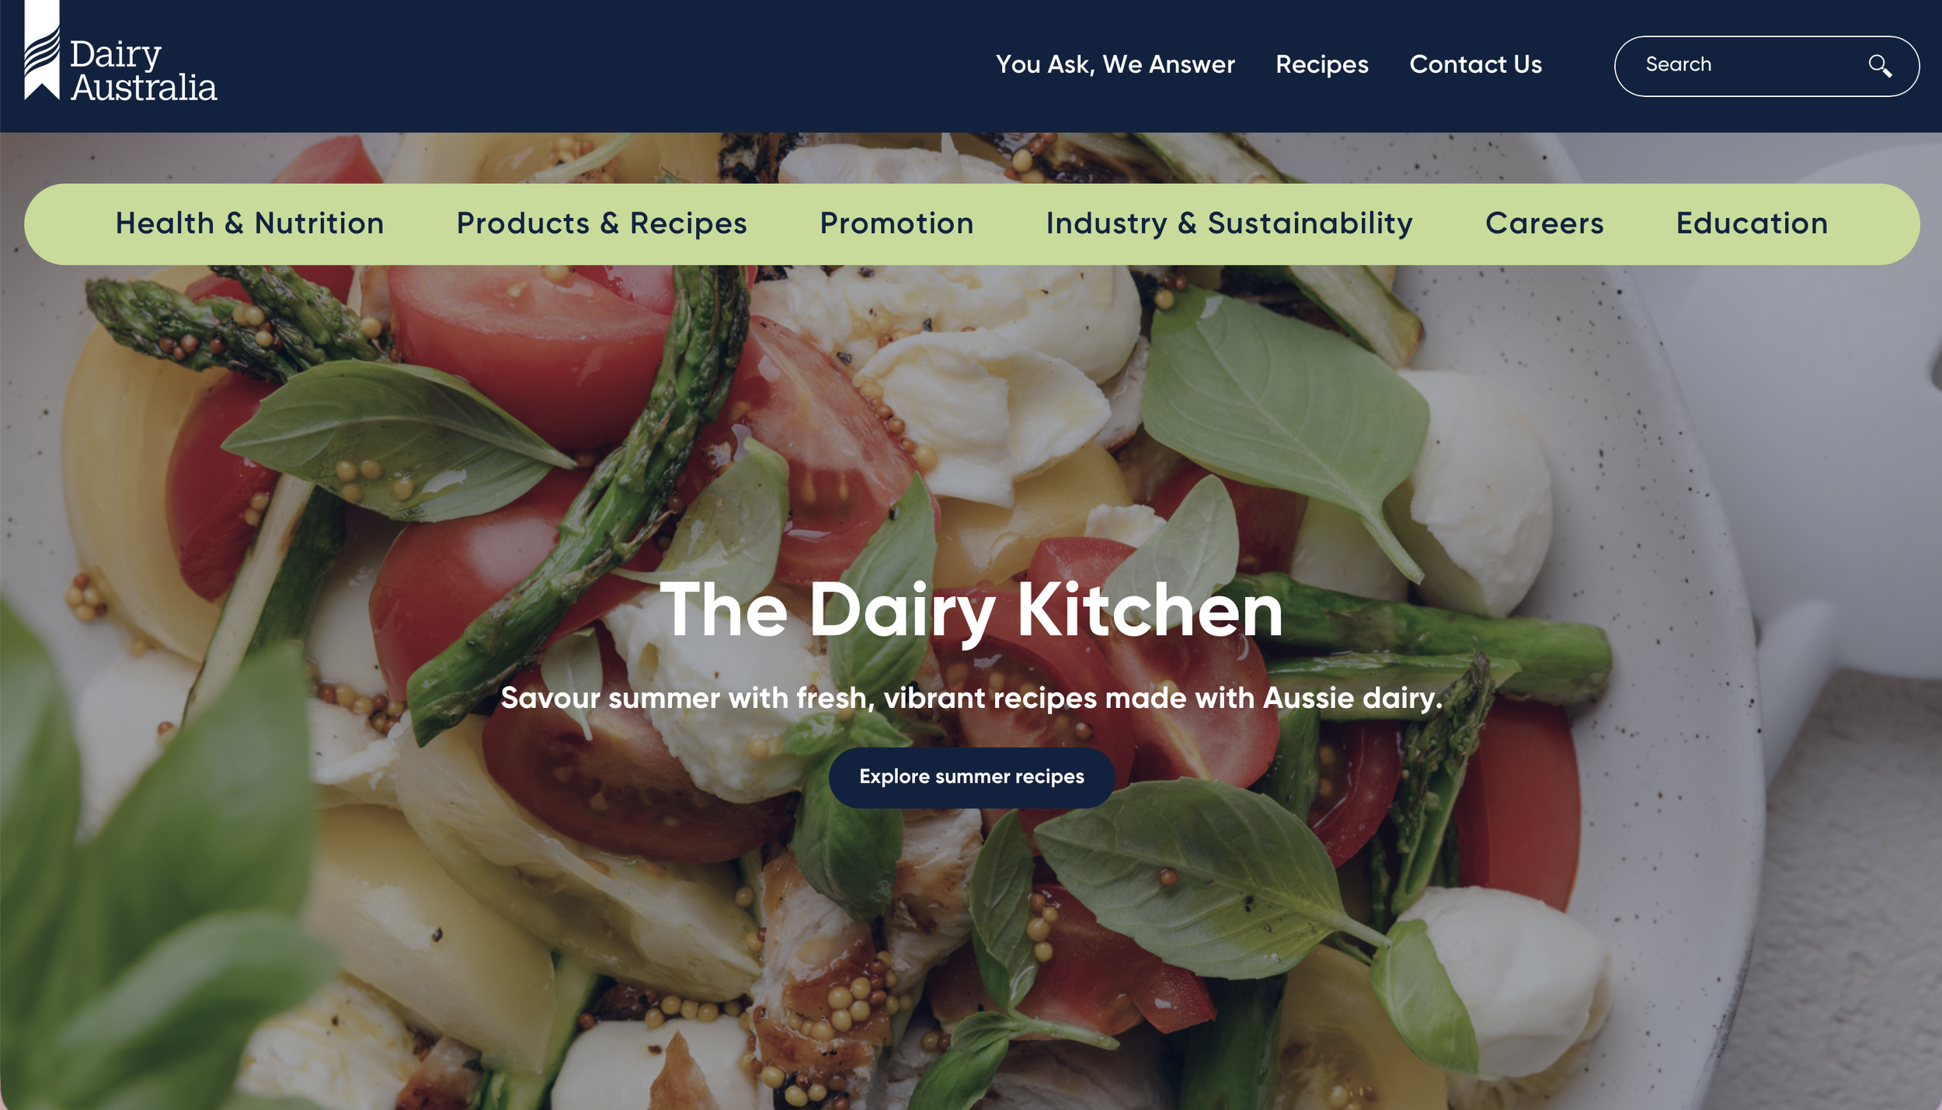Image resolution: width=1942 pixels, height=1110 pixels.
Task: Click the hero tagline about Aussie dairy
Action: point(971,698)
